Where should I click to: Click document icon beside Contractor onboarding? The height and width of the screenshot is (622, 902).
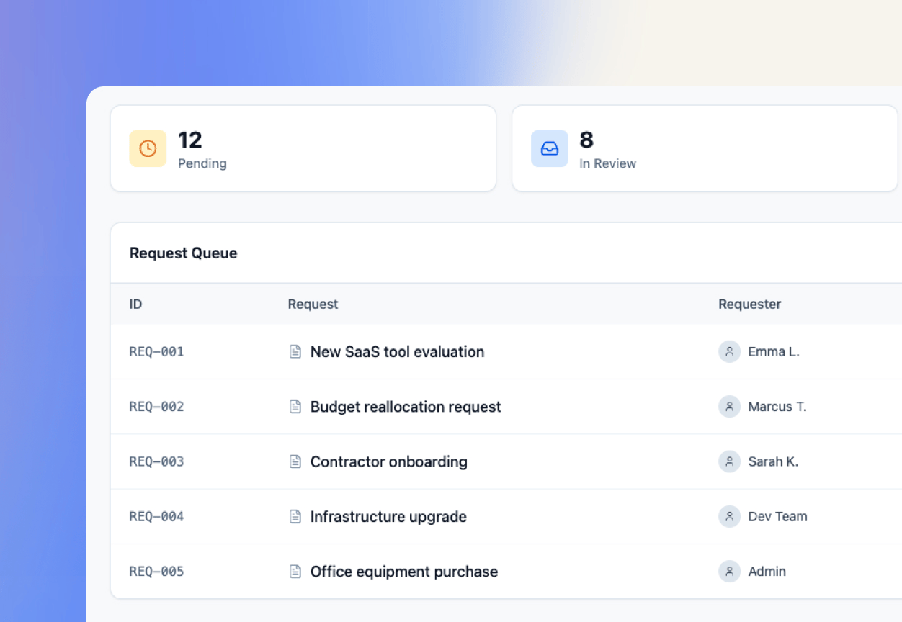(x=295, y=461)
